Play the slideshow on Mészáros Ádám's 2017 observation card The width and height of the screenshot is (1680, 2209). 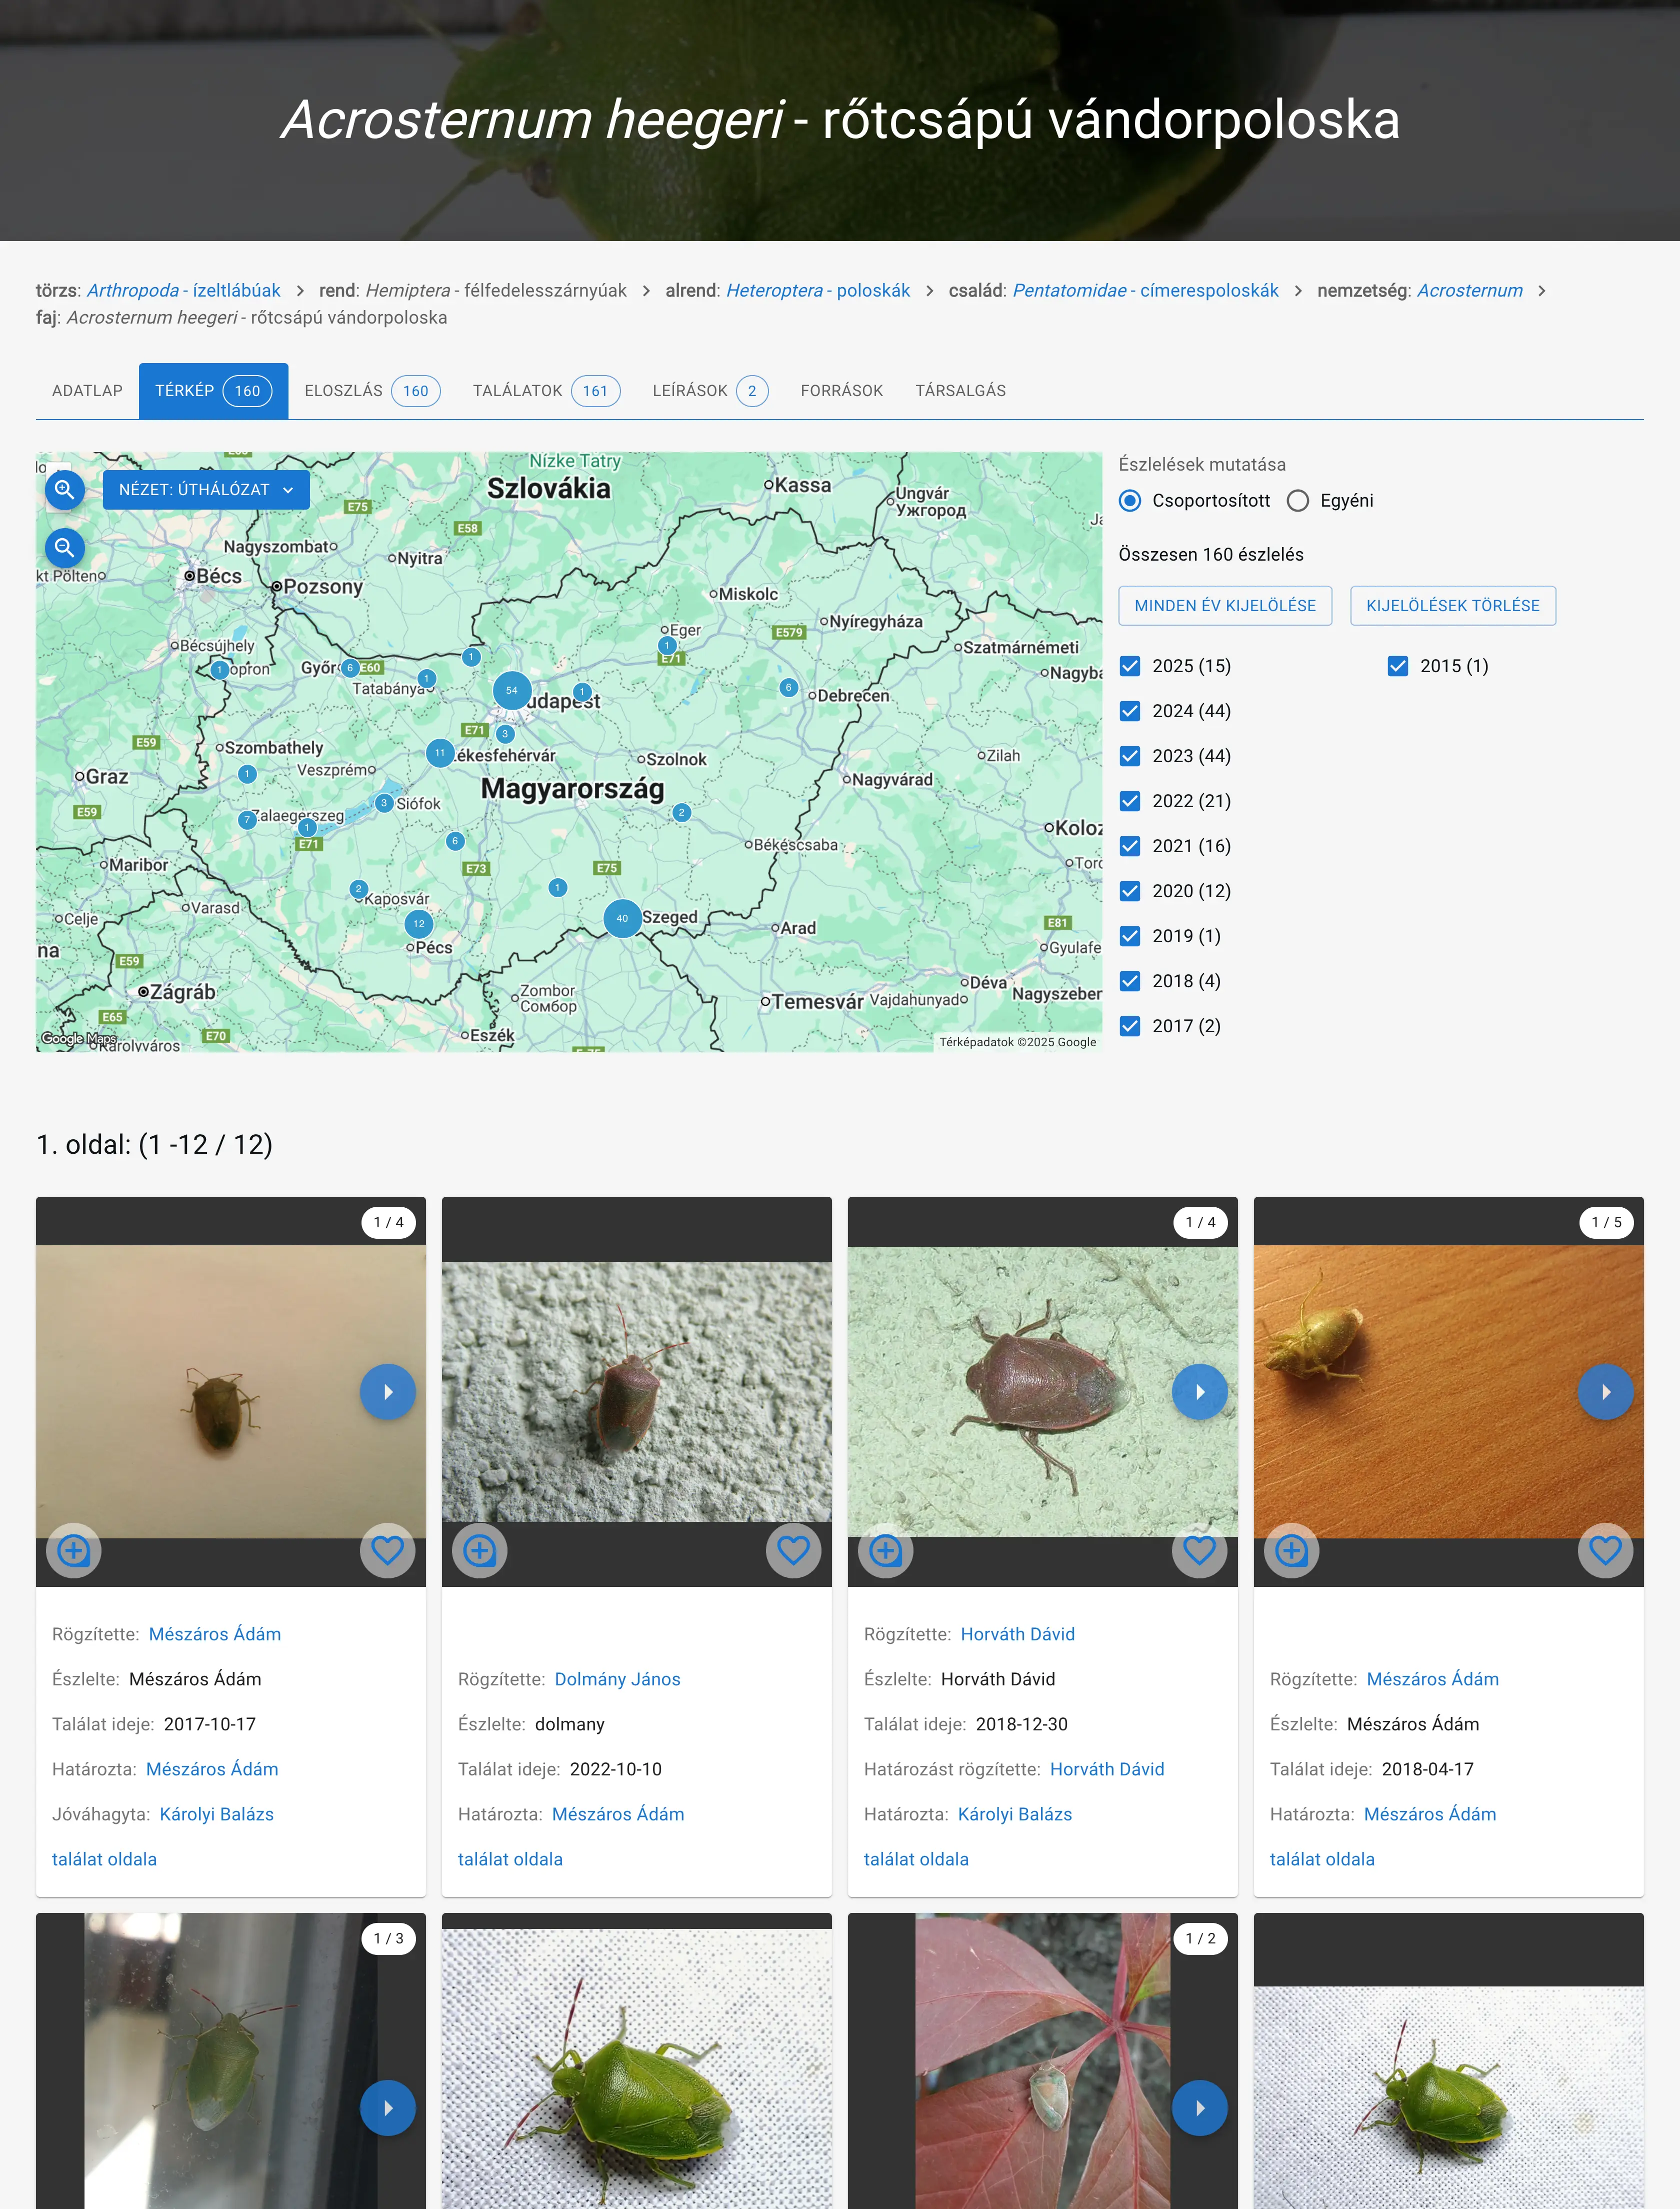coord(387,1391)
